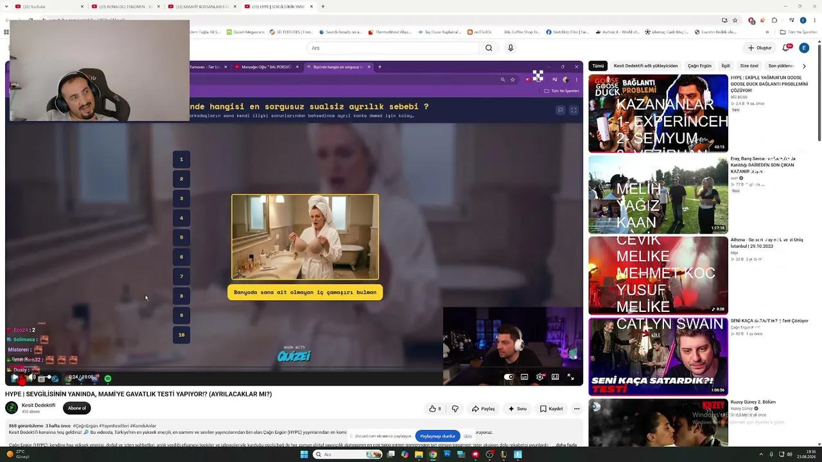Open the tab search dropdown in Chrome
This screenshot has width=822, height=462.
pyautogui.click(x=8, y=6)
